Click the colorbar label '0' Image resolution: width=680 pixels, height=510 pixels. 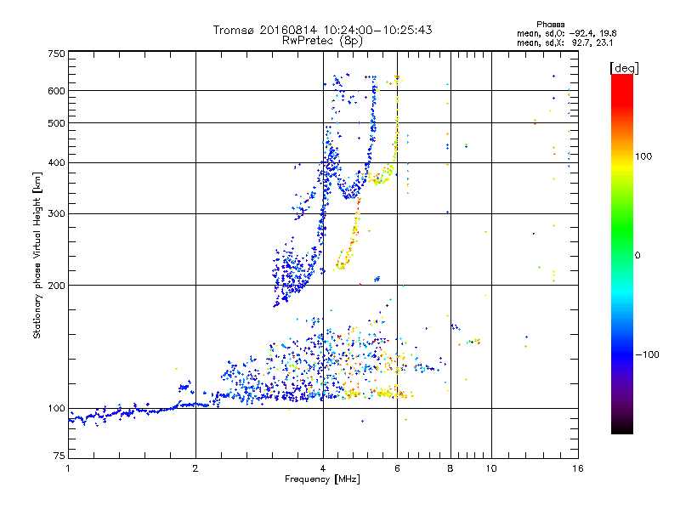tap(637, 256)
